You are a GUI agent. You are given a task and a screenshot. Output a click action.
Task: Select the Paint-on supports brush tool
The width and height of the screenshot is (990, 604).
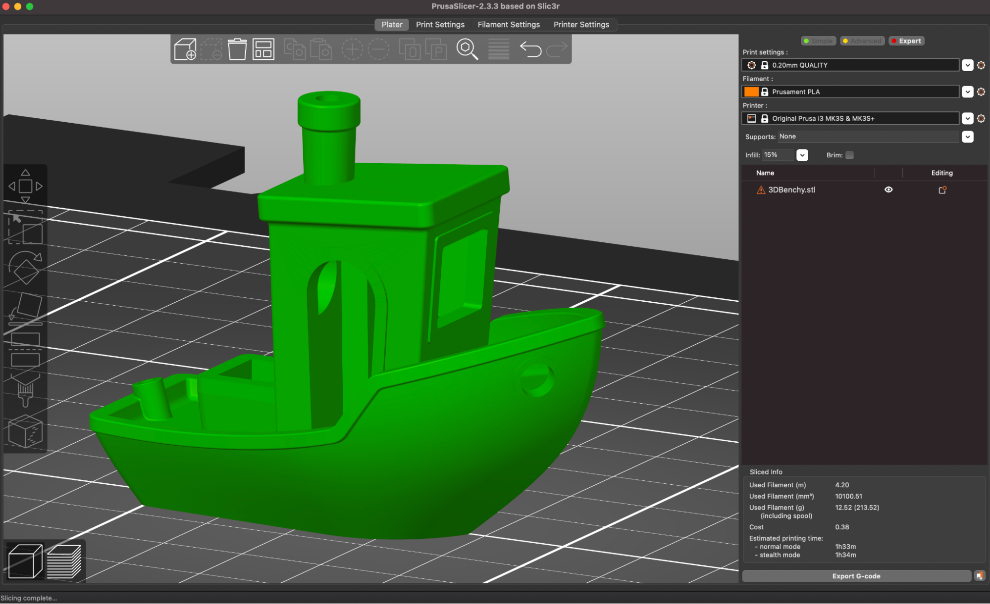tap(25, 390)
